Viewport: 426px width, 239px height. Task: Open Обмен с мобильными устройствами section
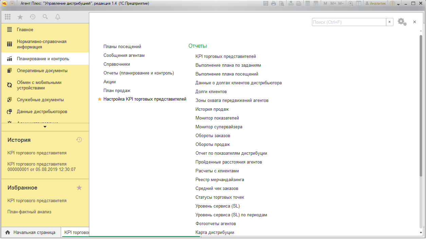(x=45, y=85)
